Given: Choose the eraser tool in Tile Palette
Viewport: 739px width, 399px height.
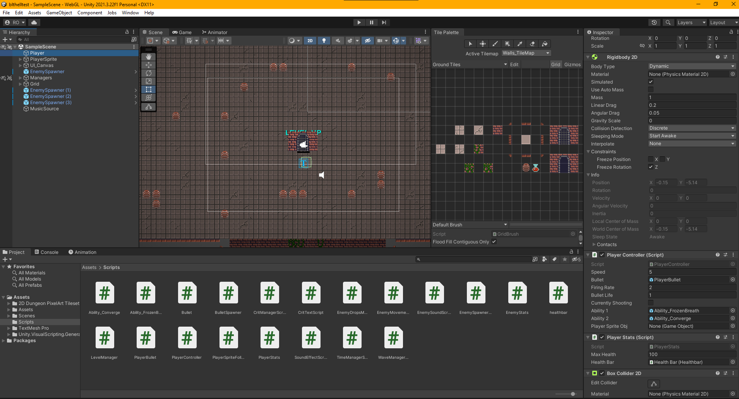Looking at the screenshot, I should tap(532, 44).
